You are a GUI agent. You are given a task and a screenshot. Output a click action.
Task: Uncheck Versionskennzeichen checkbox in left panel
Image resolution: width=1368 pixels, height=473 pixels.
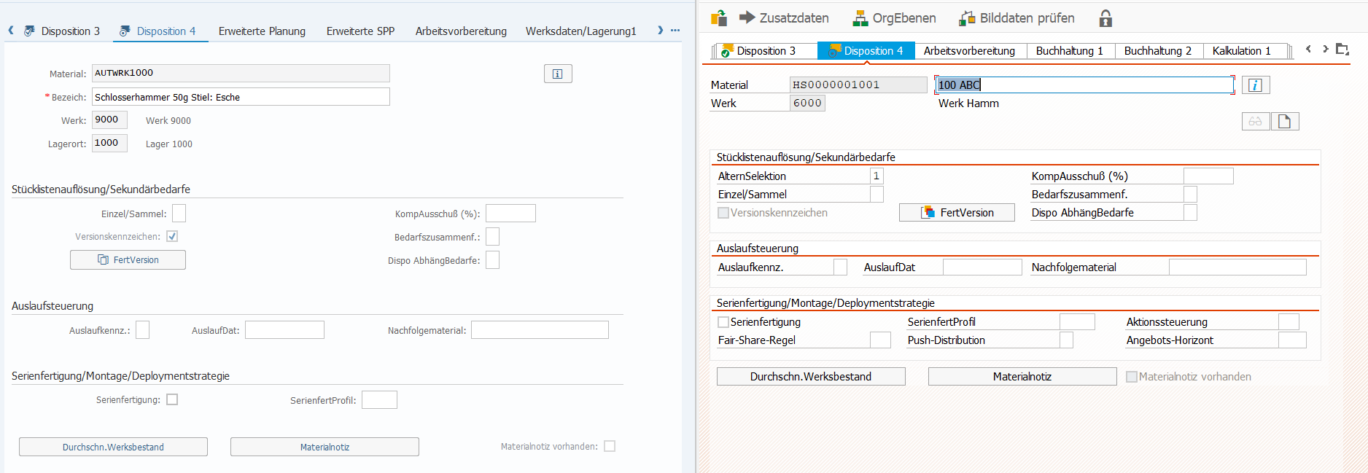172,236
